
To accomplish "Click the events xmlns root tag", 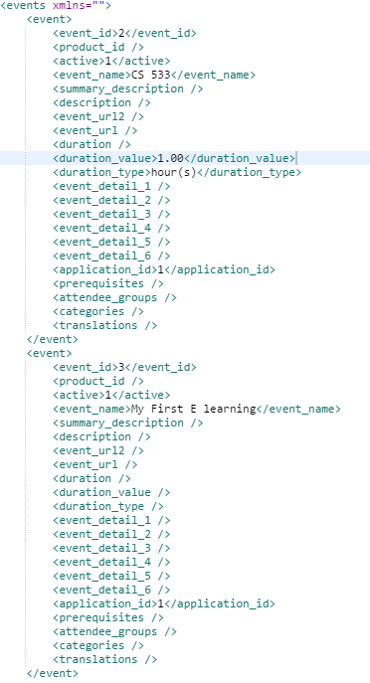I will (56, 6).
